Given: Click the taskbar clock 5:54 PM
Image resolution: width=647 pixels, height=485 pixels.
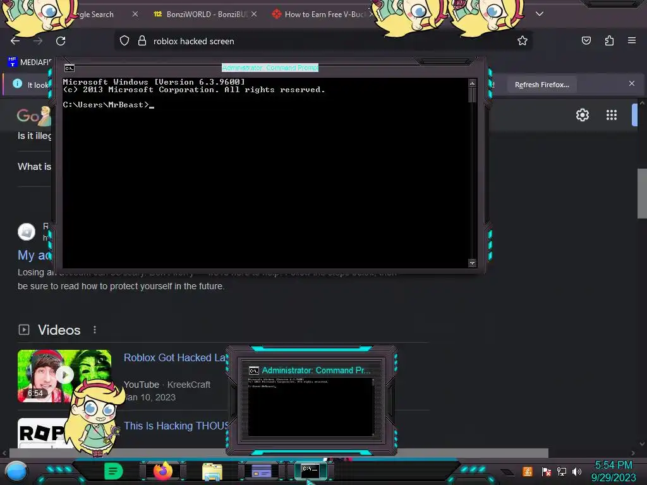Looking at the screenshot, I should click(x=614, y=465).
